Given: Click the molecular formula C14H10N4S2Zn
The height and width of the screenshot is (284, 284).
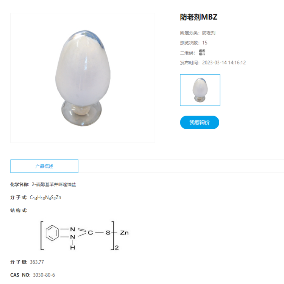Looking at the screenshot, I should coord(45,197).
